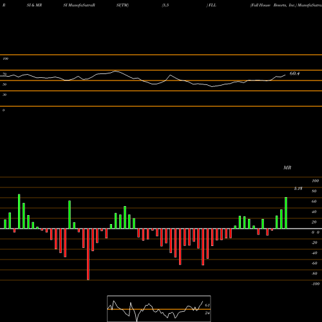Image resolution: width=322 pixels, height=322 pixels.
Task: Click the RSI value label 60.4
Action: pos(294,73)
